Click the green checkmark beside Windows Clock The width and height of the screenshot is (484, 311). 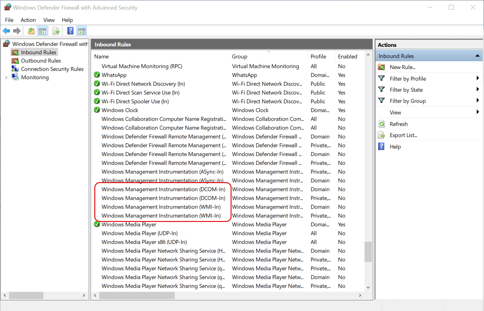[x=97, y=110]
